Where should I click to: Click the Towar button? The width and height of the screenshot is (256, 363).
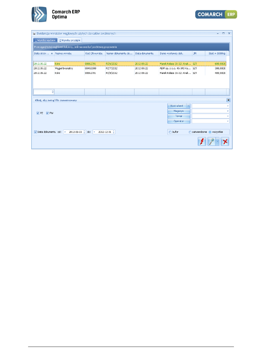(179, 116)
